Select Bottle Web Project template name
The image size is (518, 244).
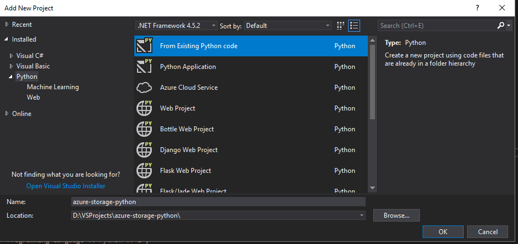coord(187,129)
